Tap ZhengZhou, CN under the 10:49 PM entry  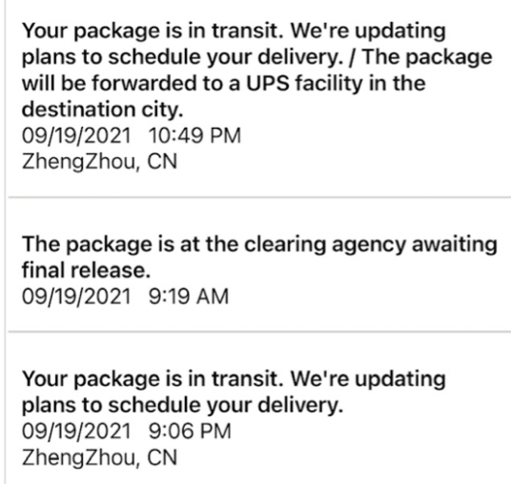(99, 162)
